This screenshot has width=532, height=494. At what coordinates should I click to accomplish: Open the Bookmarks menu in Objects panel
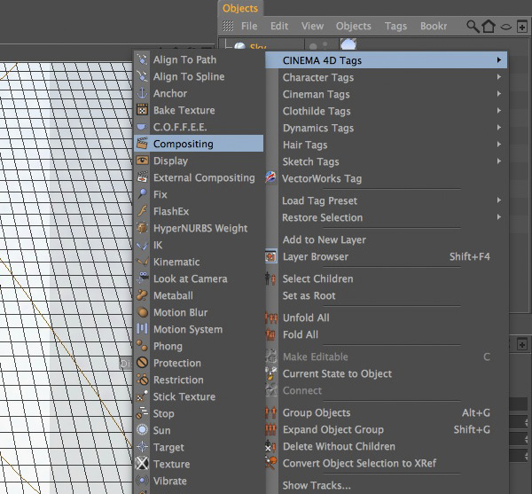434,26
